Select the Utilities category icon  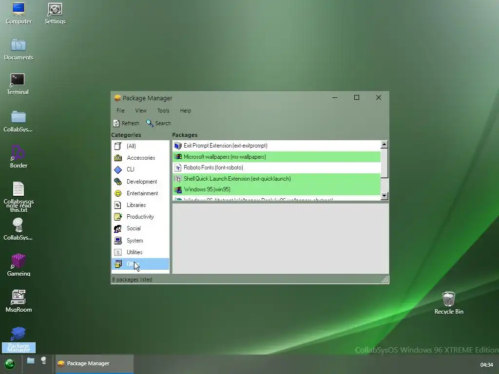(118, 252)
